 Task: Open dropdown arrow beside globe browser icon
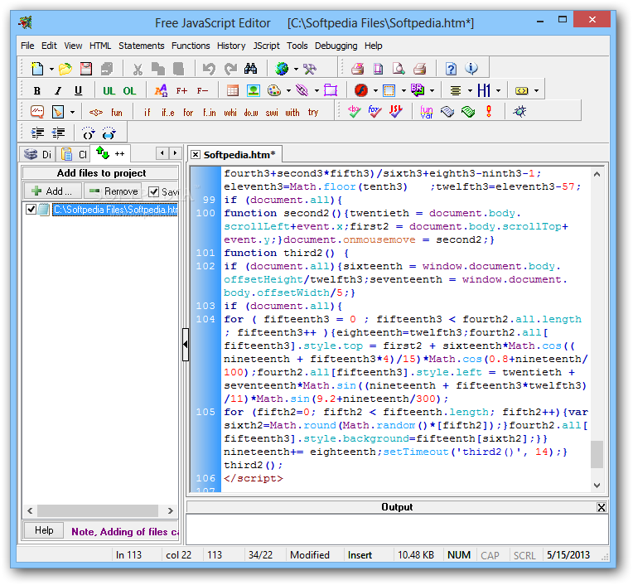(297, 70)
